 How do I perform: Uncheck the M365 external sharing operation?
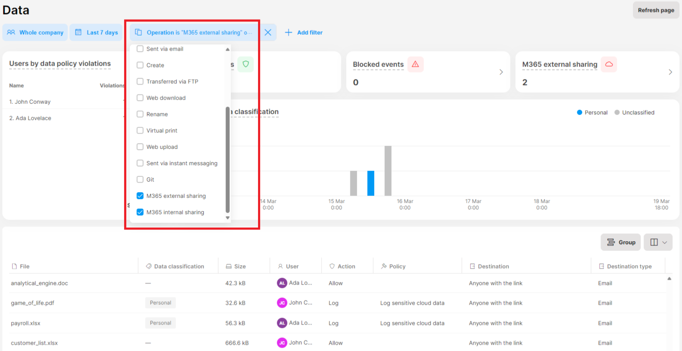point(140,196)
